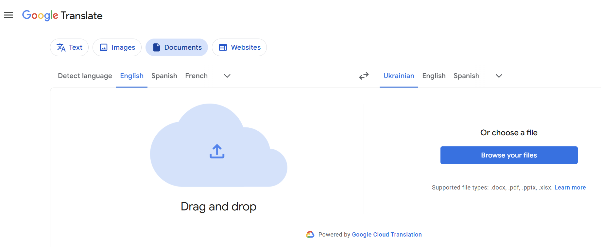The image size is (601, 247).
Task: Choose Detect language as source
Action: pos(85,76)
